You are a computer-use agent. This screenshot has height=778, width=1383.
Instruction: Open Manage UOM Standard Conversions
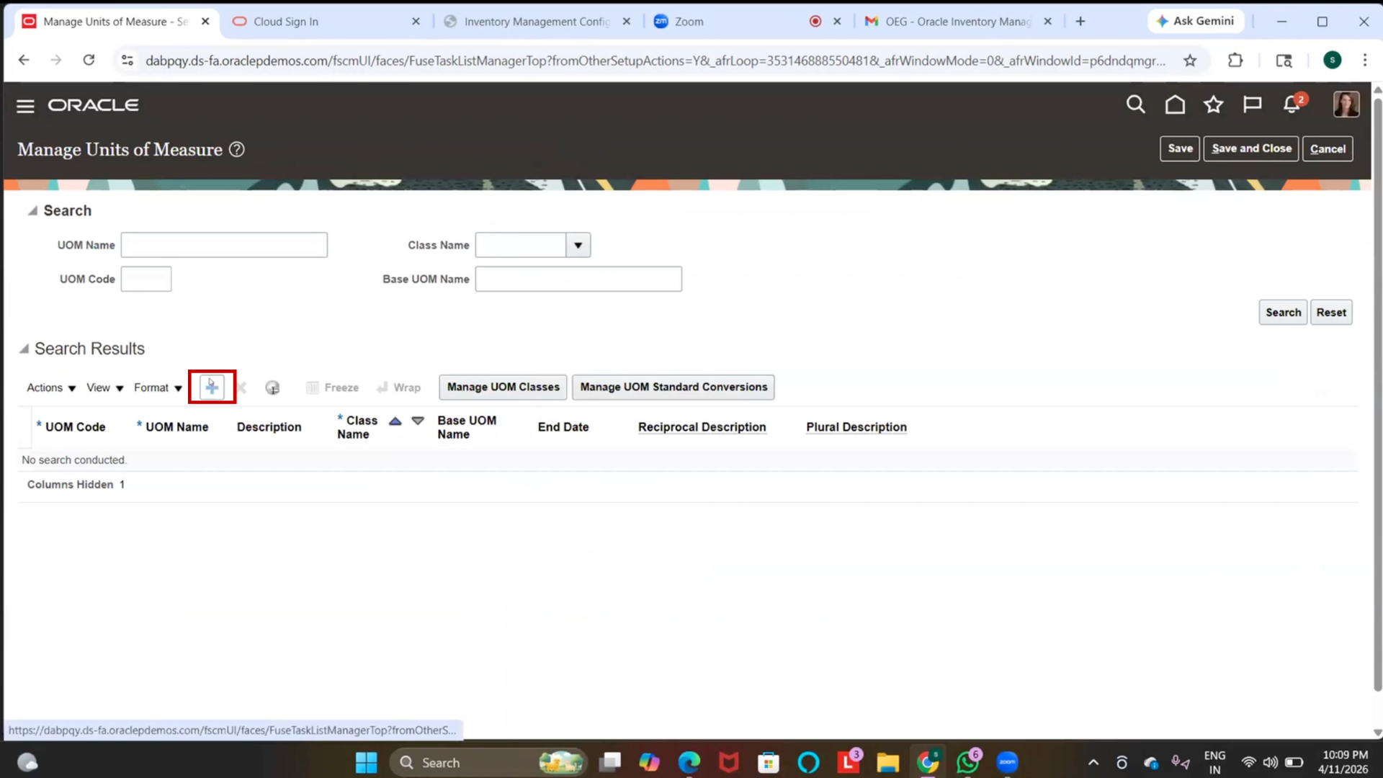(x=673, y=387)
